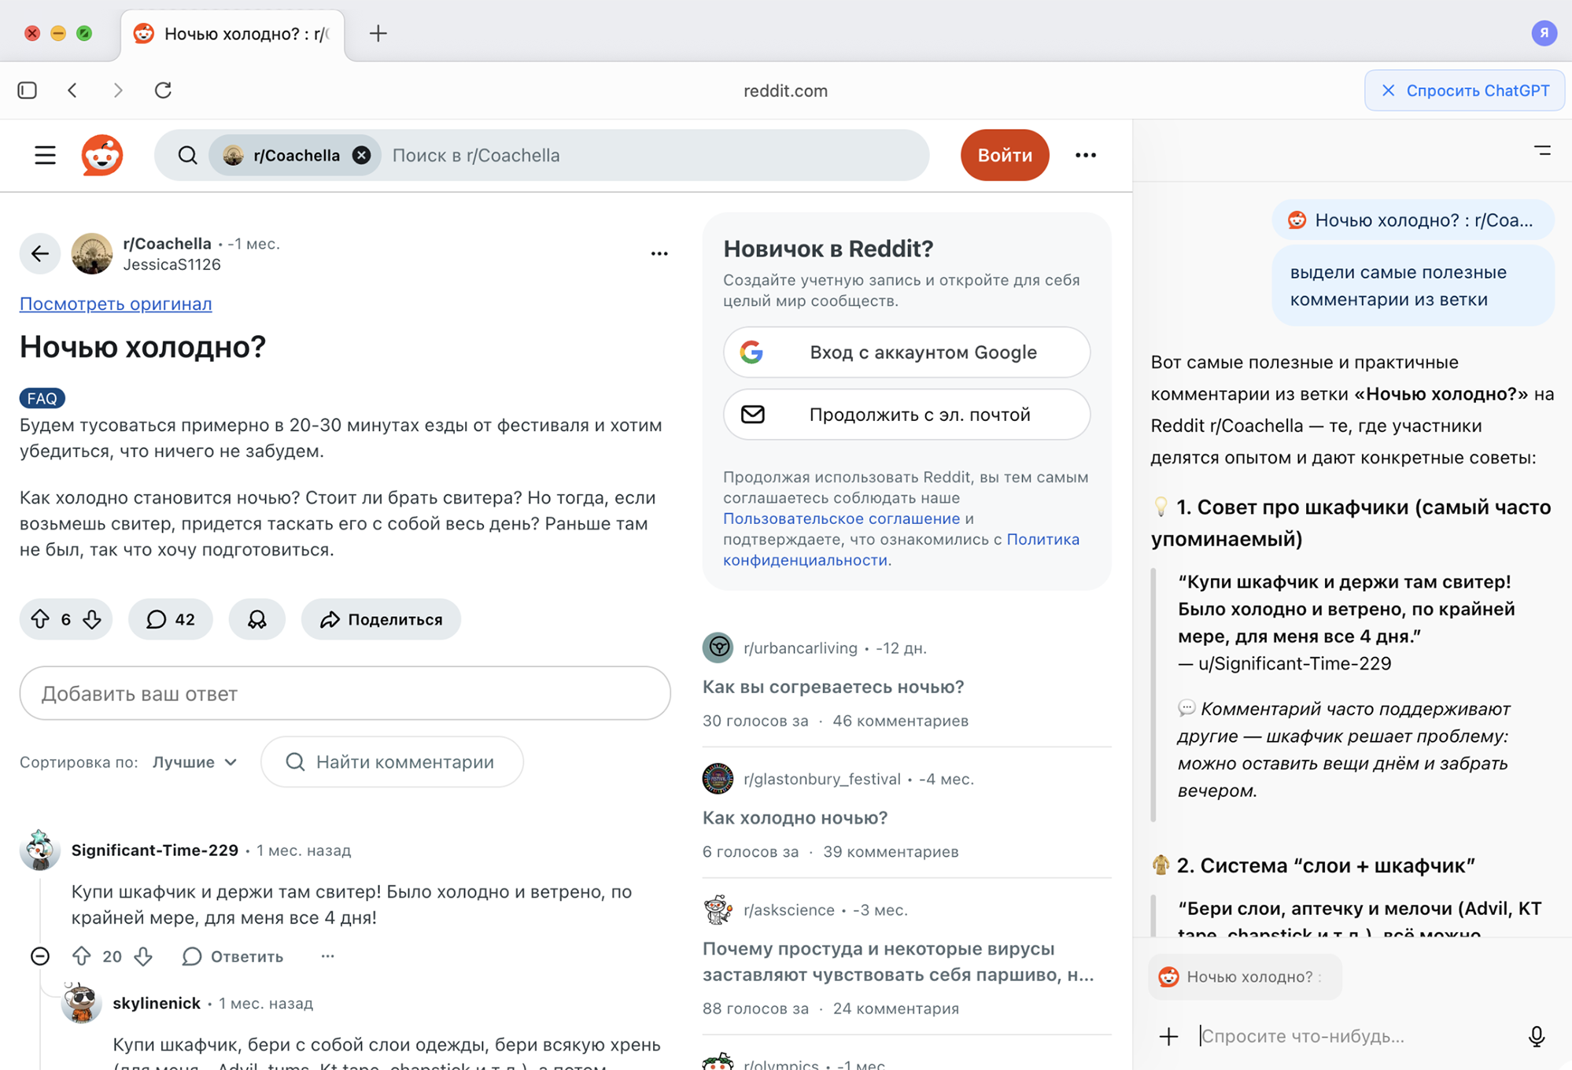Image resolution: width=1572 pixels, height=1070 pixels.
Task: Give an award to the post
Action: point(256,619)
